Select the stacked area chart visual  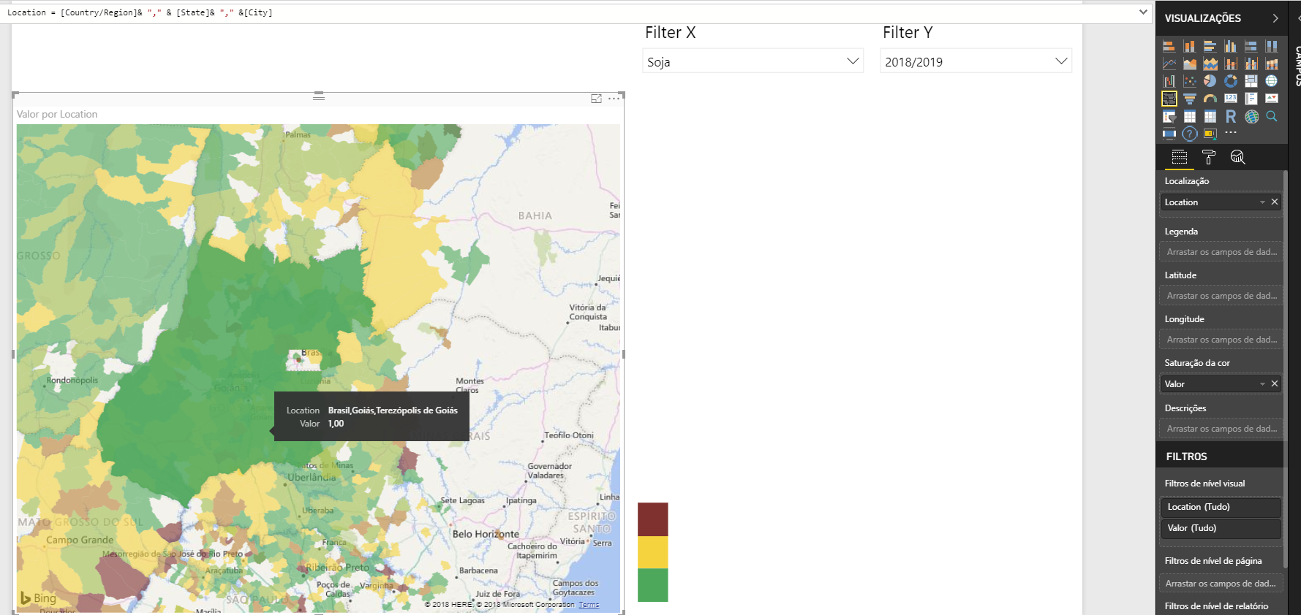point(1210,64)
